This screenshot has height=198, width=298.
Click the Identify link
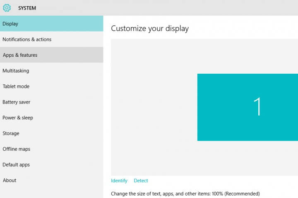pos(119,181)
